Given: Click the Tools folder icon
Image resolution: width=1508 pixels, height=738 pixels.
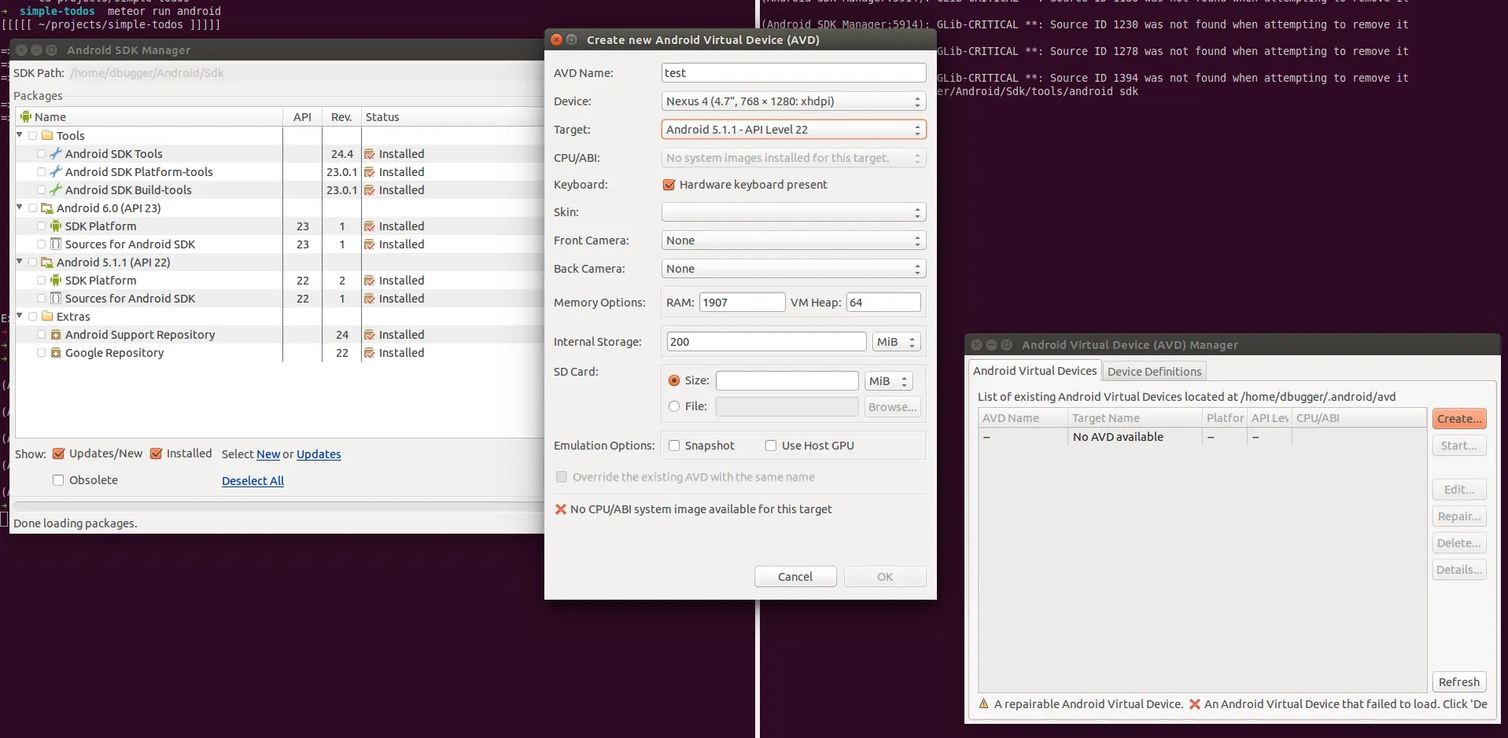Looking at the screenshot, I should click(x=47, y=136).
